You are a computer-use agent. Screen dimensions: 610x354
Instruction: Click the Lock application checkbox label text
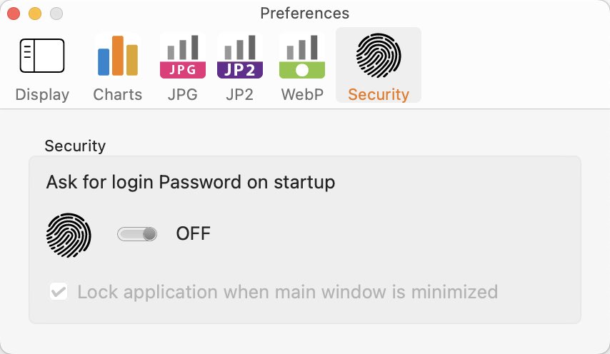[287, 292]
